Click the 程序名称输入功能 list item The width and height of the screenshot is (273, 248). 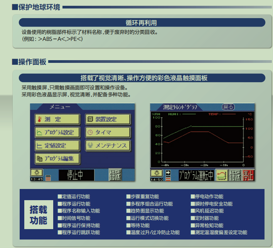[x=79, y=211]
